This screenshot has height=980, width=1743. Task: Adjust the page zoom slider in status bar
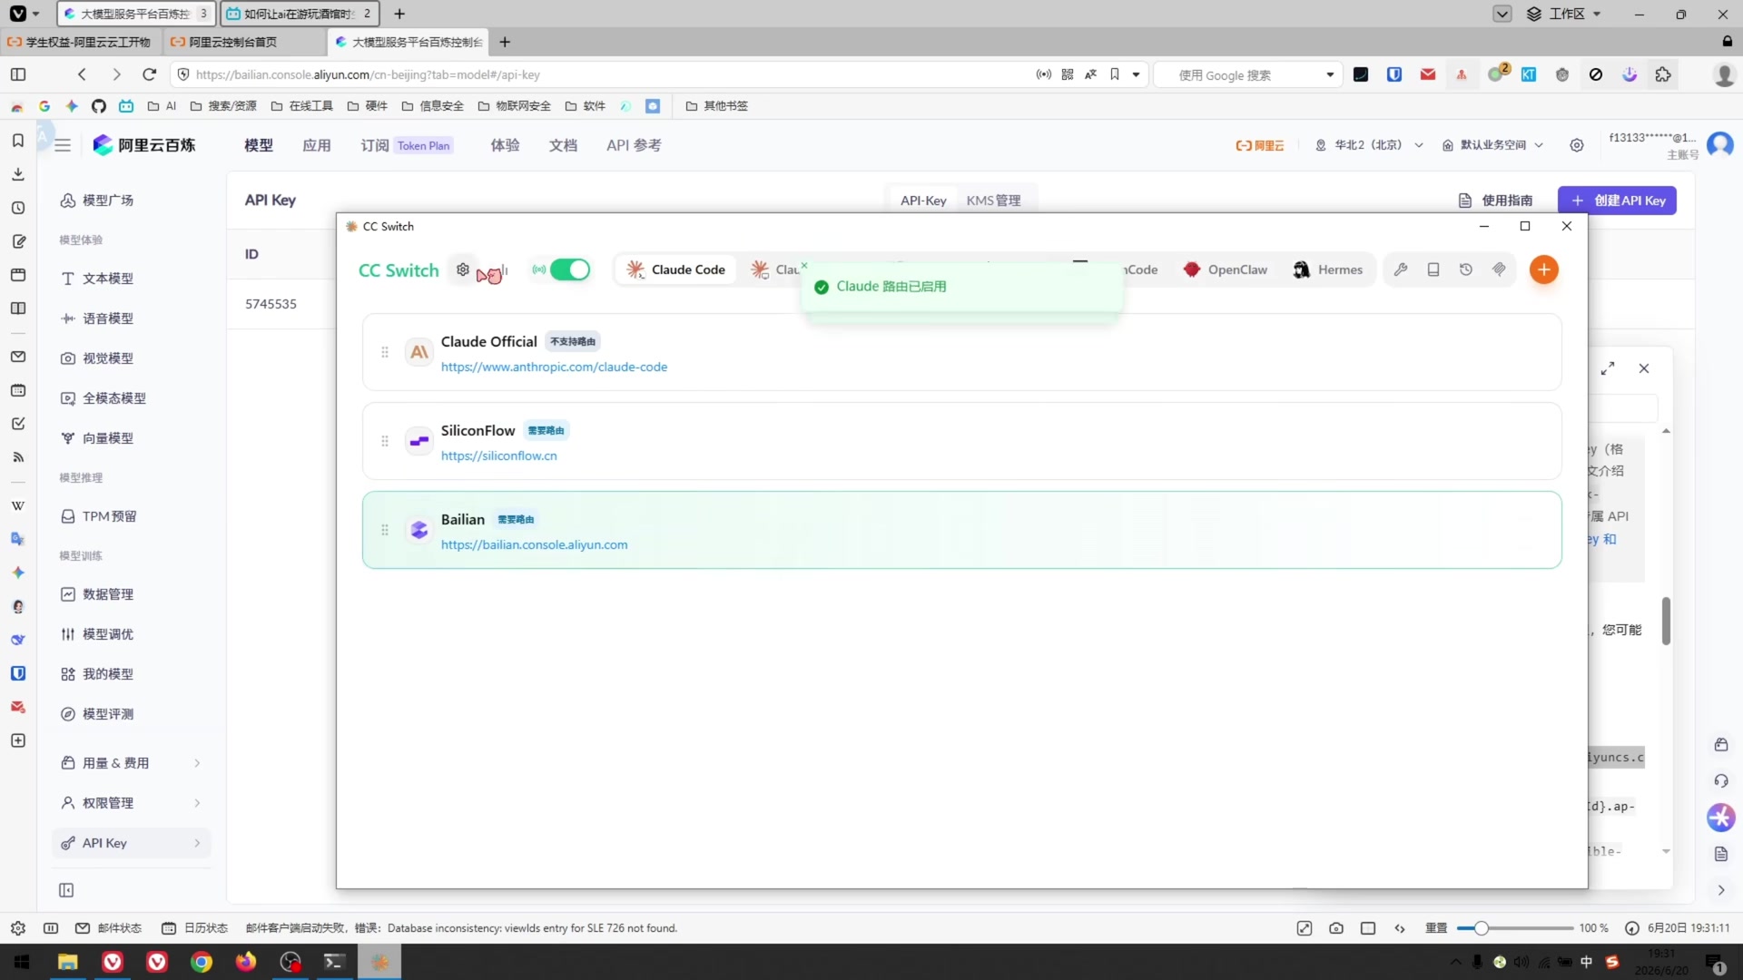(x=1481, y=928)
